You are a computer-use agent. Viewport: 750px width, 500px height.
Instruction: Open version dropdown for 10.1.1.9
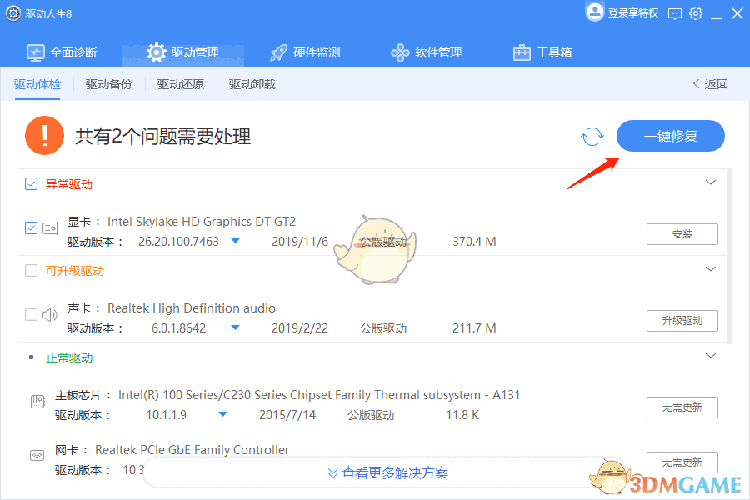(x=222, y=414)
